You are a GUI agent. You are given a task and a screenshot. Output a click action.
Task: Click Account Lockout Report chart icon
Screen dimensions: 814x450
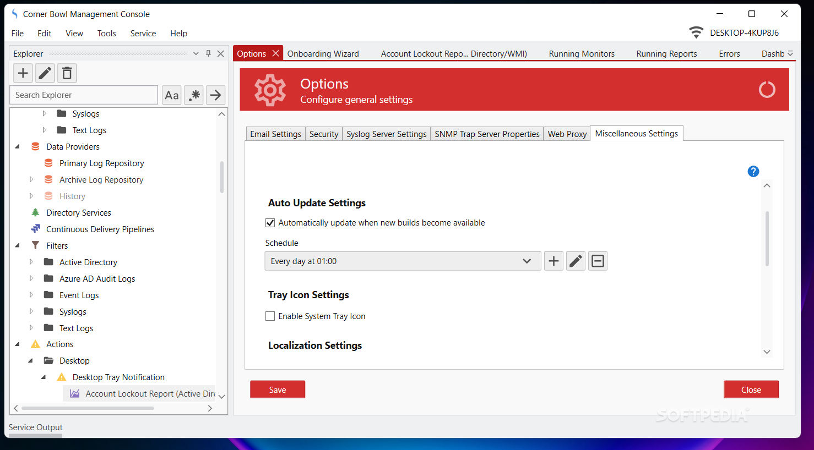point(74,394)
